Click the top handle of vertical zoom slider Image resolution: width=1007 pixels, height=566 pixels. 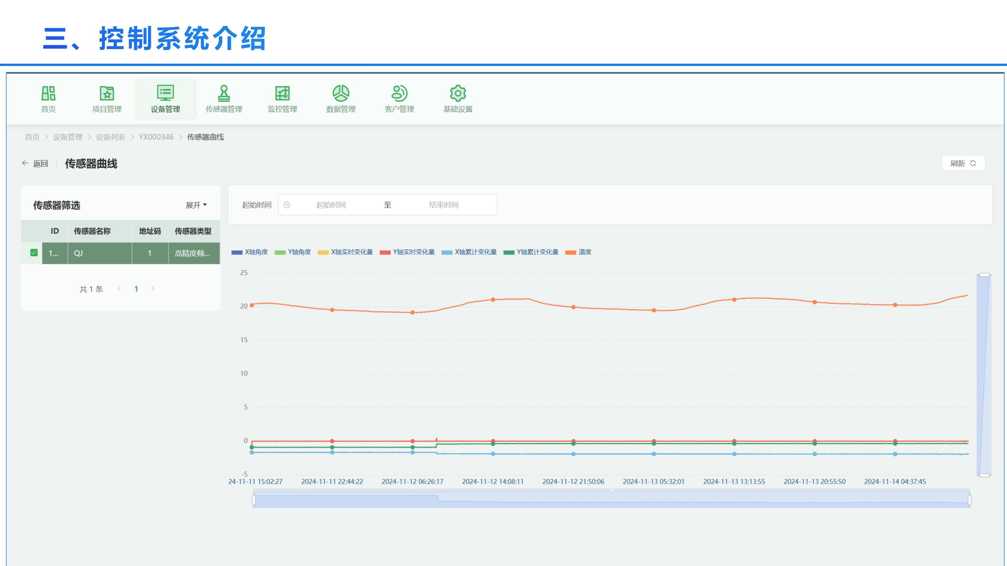click(984, 275)
